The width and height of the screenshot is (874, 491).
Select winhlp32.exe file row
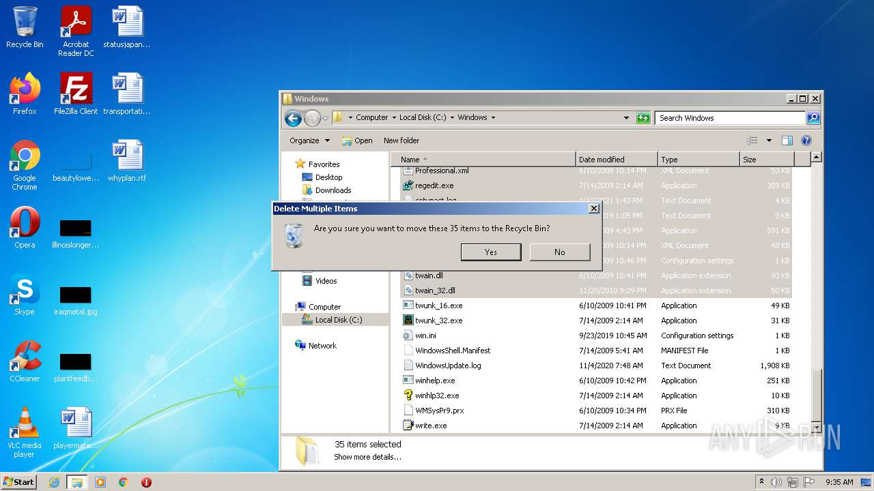click(x=597, y=396)
